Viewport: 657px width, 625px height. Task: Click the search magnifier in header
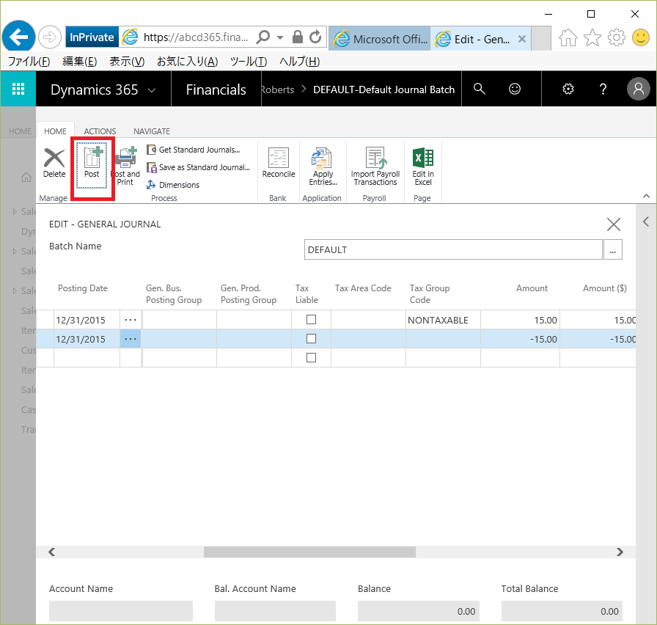480,89
